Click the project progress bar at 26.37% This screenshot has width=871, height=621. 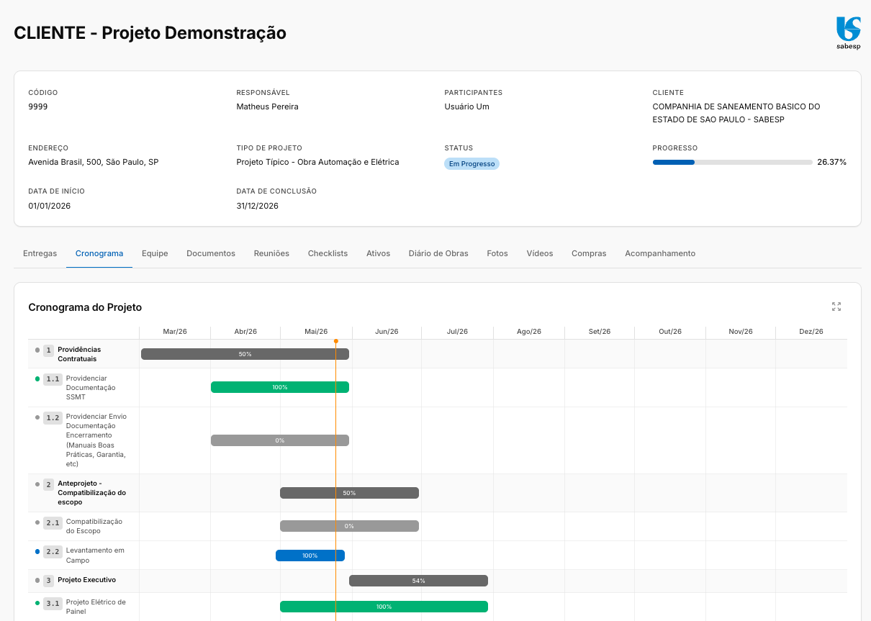733,163
